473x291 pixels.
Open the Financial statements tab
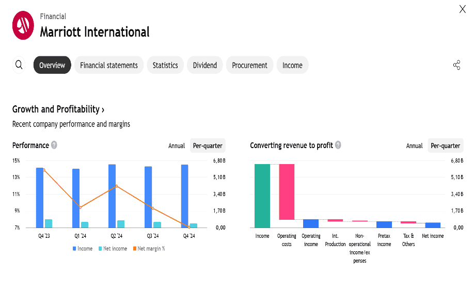109,65
